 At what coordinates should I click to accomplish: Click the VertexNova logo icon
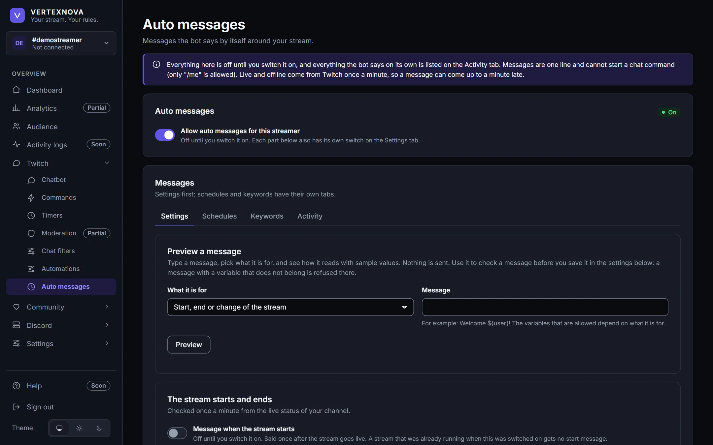pyautogui.click(x=17, y=15)
